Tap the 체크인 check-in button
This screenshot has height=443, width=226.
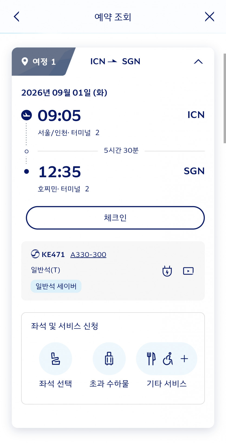(x=115, y=218)
